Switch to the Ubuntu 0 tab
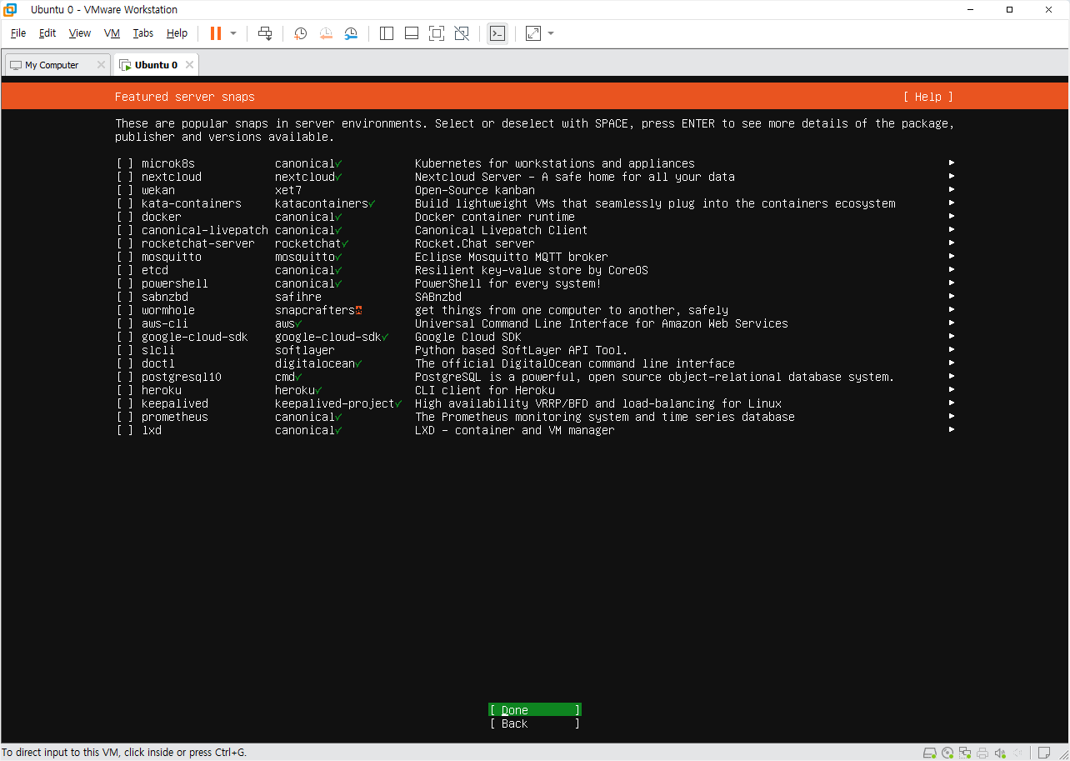1070x761 pixels. (x=156, y=65)
